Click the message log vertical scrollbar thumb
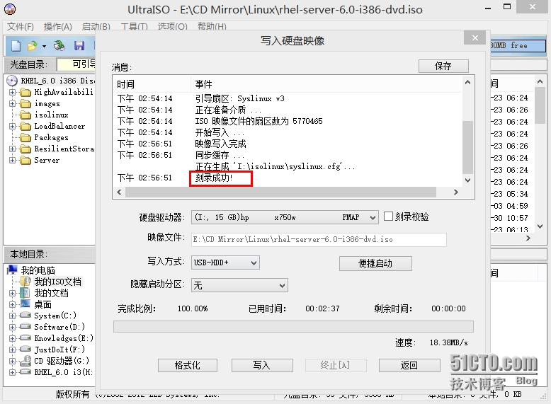 click(x=467, y=147)
